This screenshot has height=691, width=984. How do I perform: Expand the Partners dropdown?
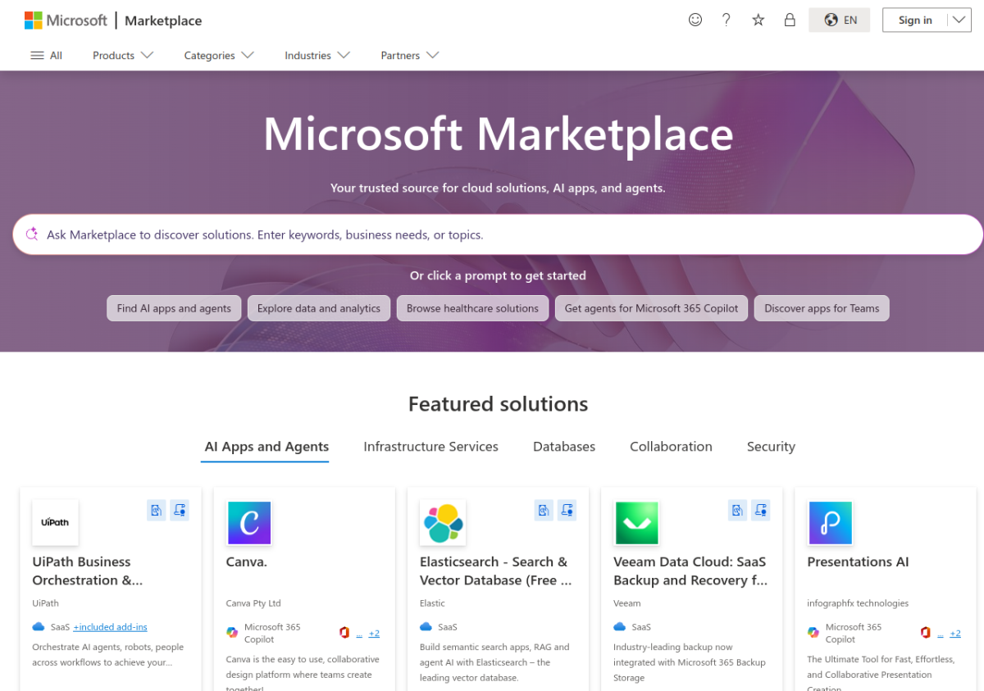point(410,56)
